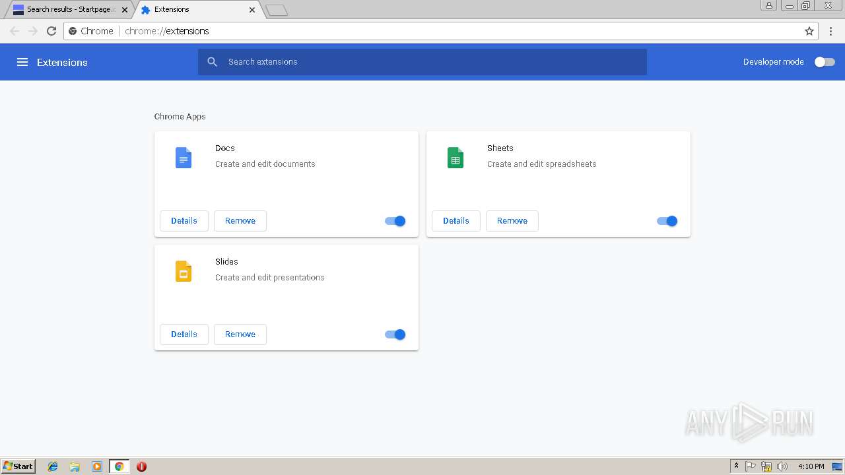Click the chrome://extensions address bar
The height and width of the screenshot is (475, 845).
pyautogui.click(x=441, y=31)
